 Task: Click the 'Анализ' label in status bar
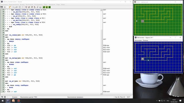point(15,97)
